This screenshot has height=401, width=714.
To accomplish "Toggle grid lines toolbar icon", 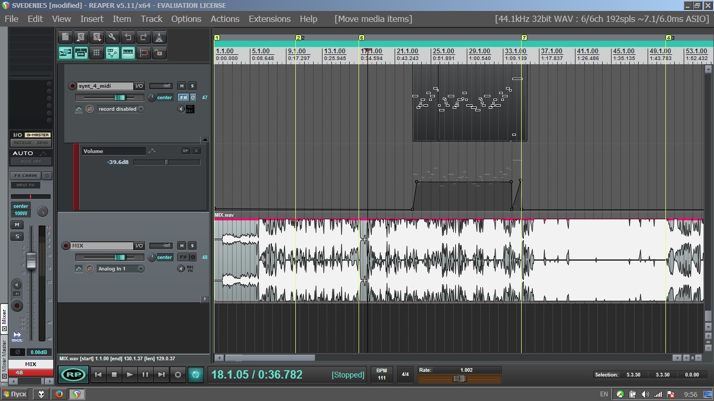I will click(x=97, y=53).
